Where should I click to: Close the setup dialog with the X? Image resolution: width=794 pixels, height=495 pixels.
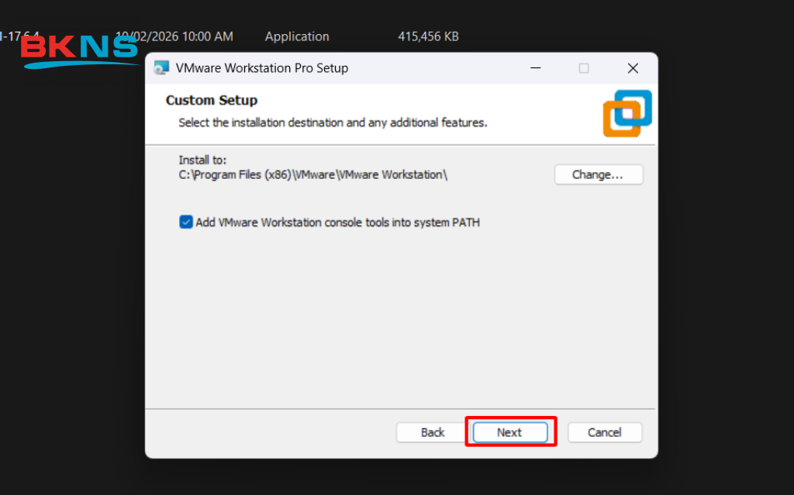tap(633, 68)
